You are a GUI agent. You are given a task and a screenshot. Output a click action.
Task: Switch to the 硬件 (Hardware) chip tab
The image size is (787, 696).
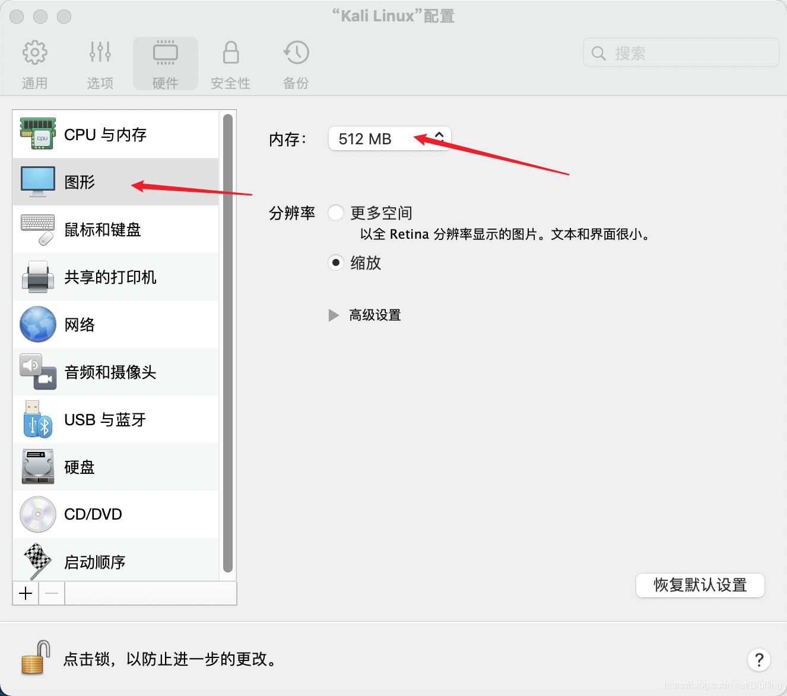coord(165,64)
